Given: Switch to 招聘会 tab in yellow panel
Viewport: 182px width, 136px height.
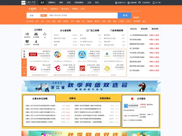Looking at the screenshot, I should 73,98.
